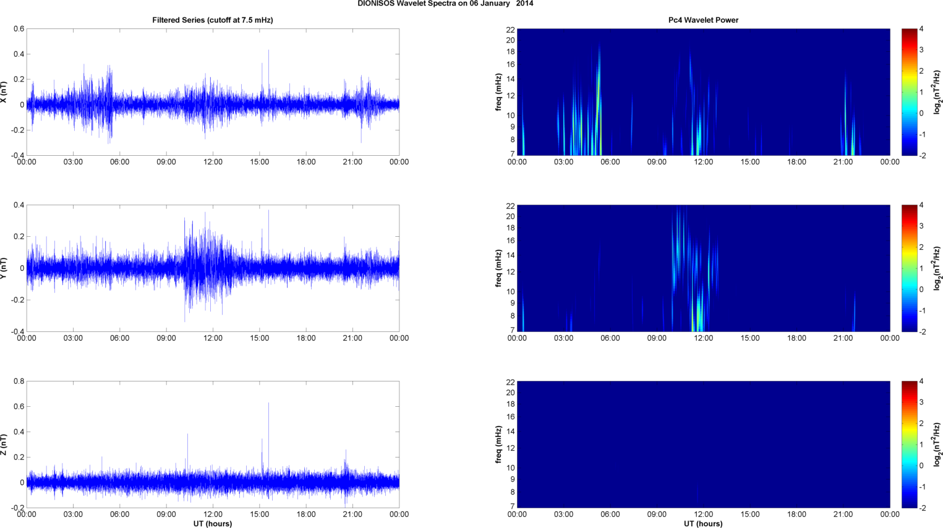
Task: Click the bottom spectrogram paired with the Z series
Action: point(703,445)
